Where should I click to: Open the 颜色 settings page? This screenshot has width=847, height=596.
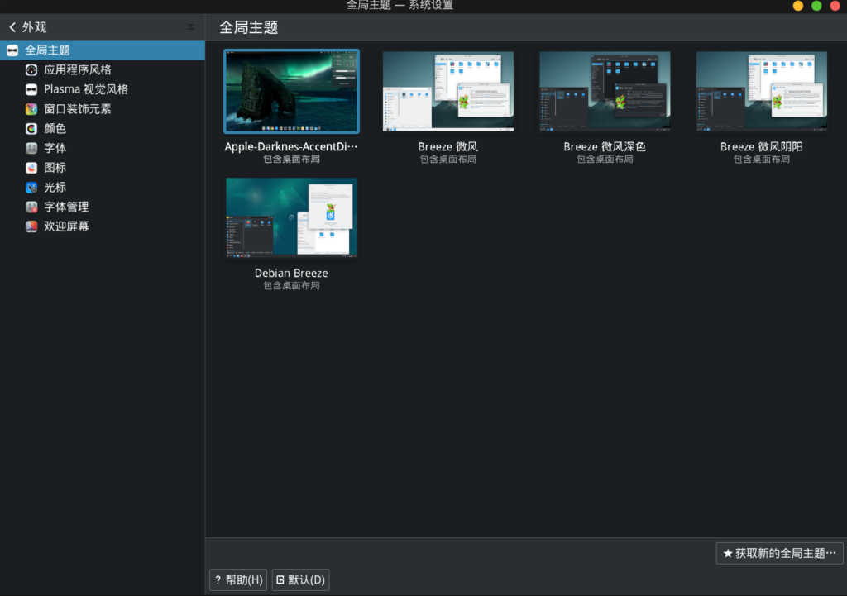pyautogui.click(x=103, y=128)
